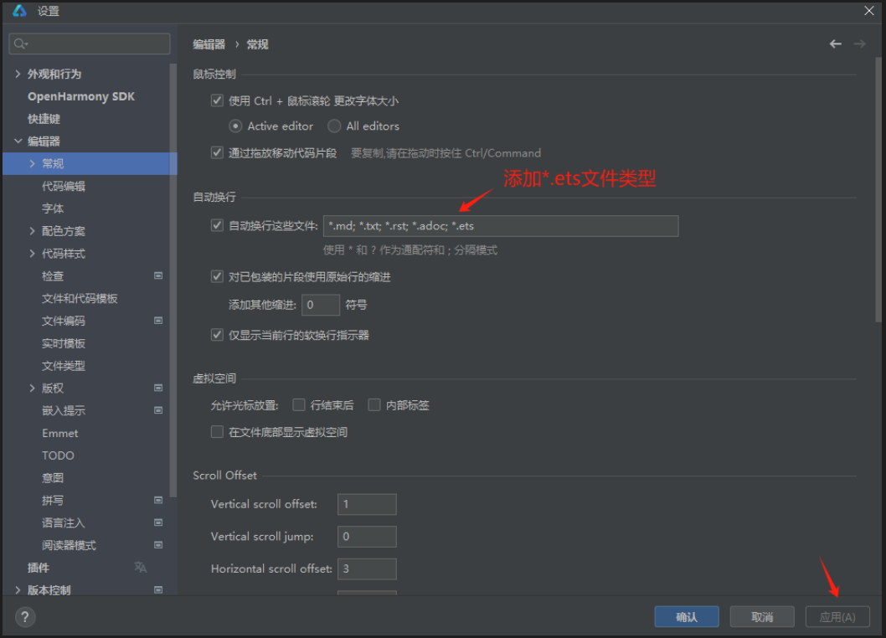The width and height of the screenshot is (886, 638).
Task: Click the Vertical scroll jump field
Action: (x=367, y=537)
